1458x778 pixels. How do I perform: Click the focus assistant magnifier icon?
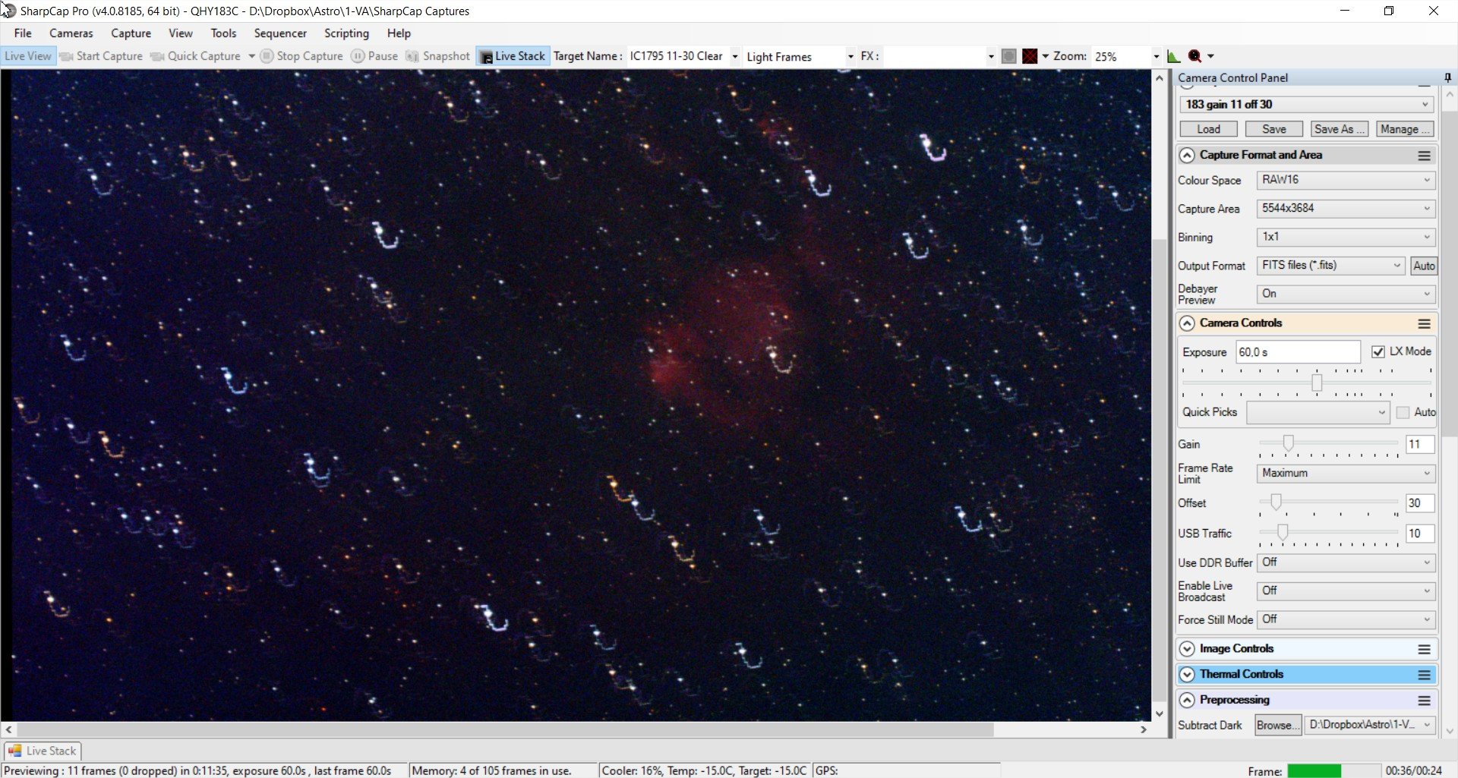click(1194, 56)
